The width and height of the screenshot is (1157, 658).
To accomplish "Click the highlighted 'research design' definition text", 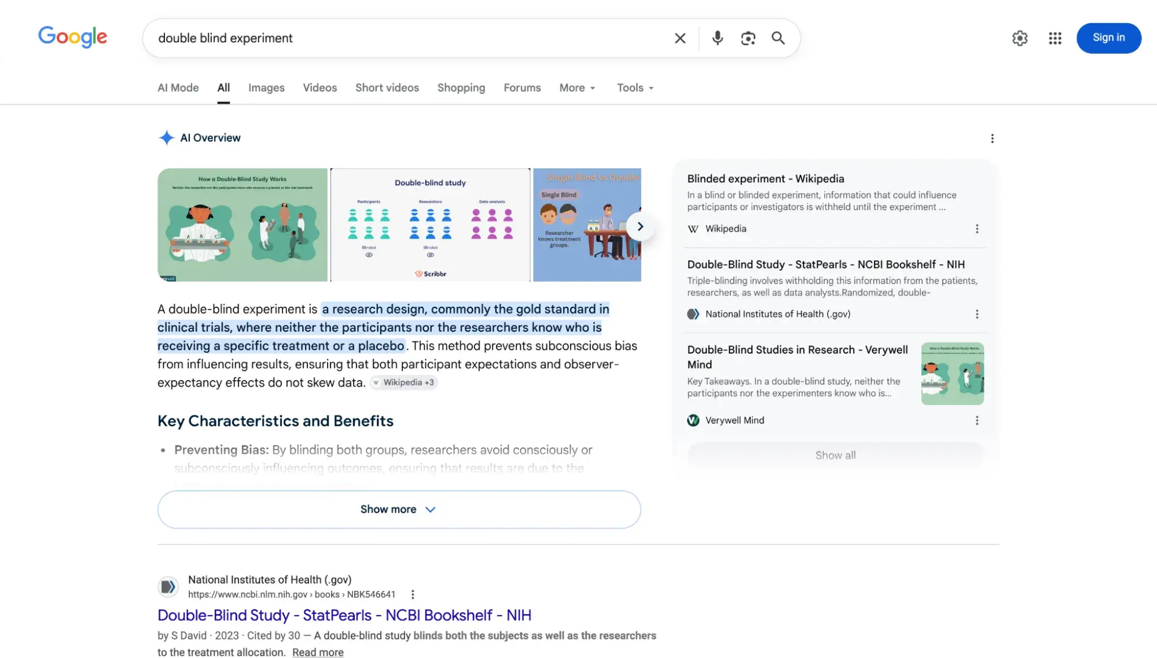I will pyautogui.click(x=383, y=327).
